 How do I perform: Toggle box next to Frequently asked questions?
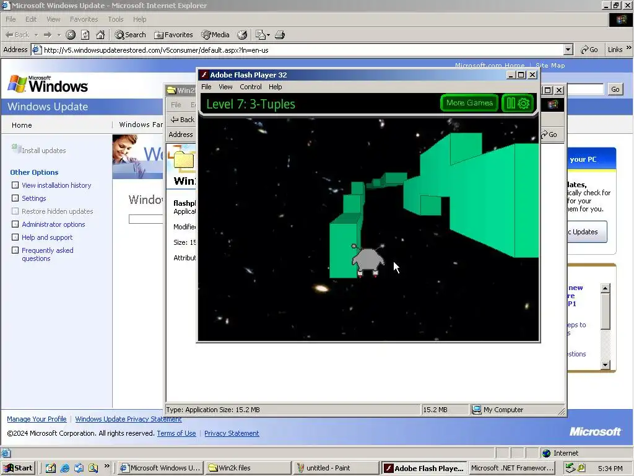coord(15,250)
